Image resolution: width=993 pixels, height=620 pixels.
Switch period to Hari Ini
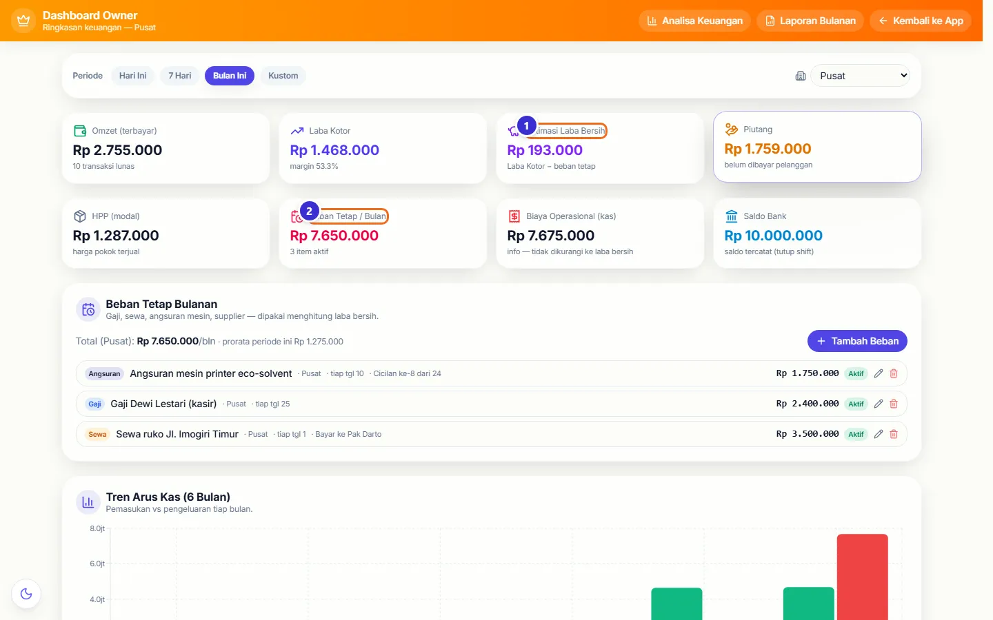click(132, 76)
